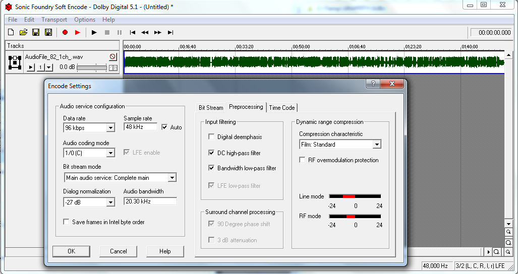Fast forward using the double right arrow button
518x274 pixels.
click(157, 32)
